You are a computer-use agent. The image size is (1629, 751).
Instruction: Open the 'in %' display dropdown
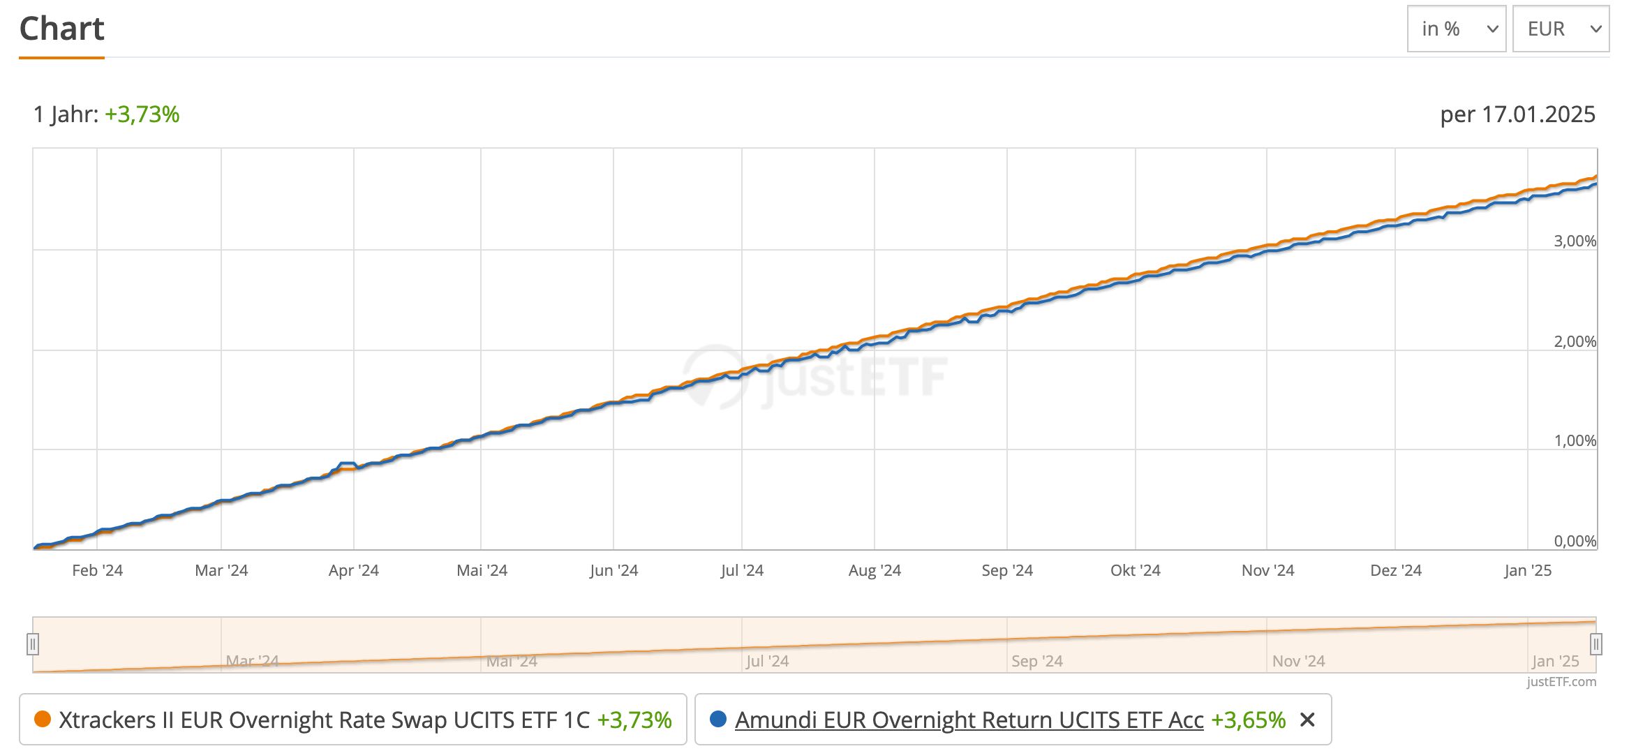(1456, 29)
